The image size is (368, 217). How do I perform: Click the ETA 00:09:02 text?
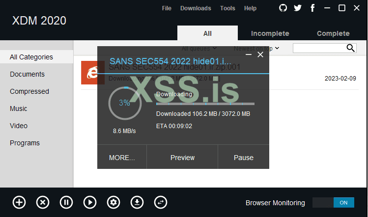point(174,126)
